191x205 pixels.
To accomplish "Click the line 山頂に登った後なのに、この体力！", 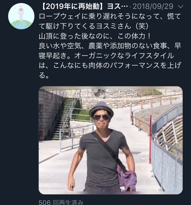I will pos(95,36).
